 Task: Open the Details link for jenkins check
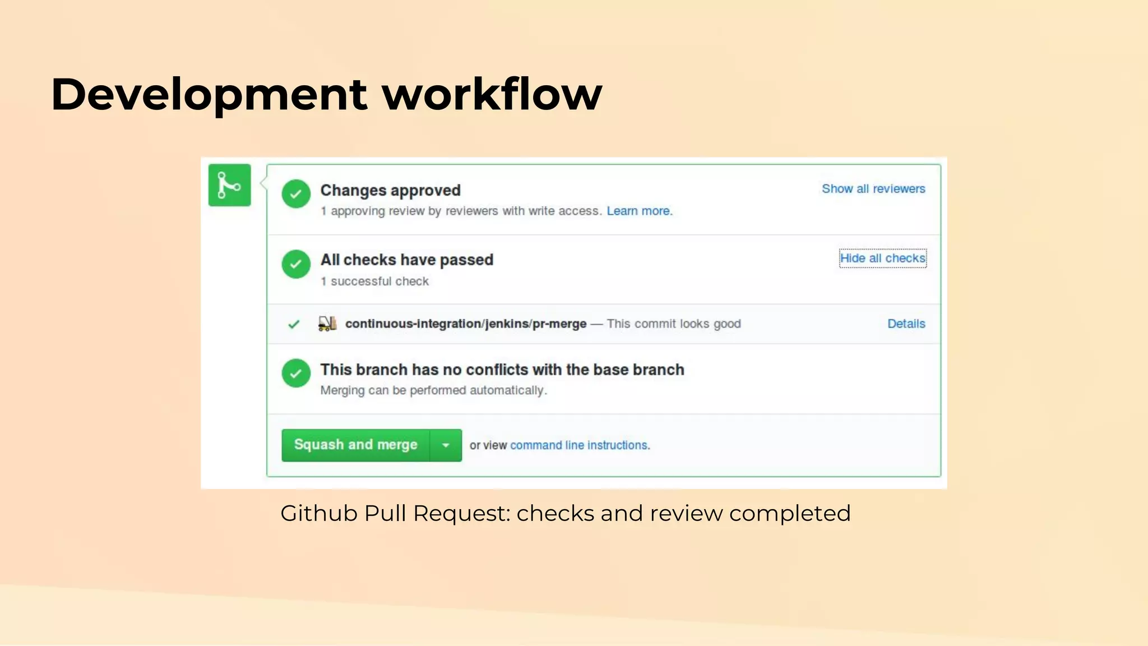906,324
